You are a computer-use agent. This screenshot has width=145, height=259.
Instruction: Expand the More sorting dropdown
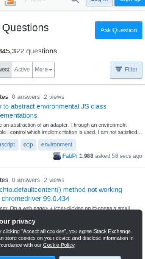coord(43,70)
